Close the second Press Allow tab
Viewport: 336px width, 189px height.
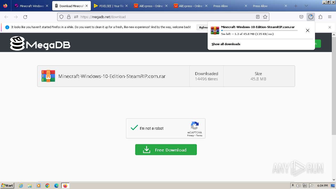pos(286,6)
